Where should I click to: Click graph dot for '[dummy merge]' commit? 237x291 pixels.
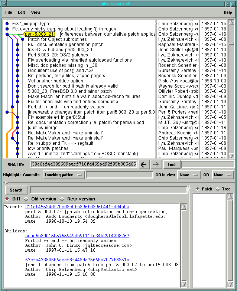click(x=17, y=128)
